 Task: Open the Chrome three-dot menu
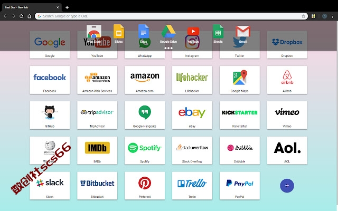click(333, 16)
